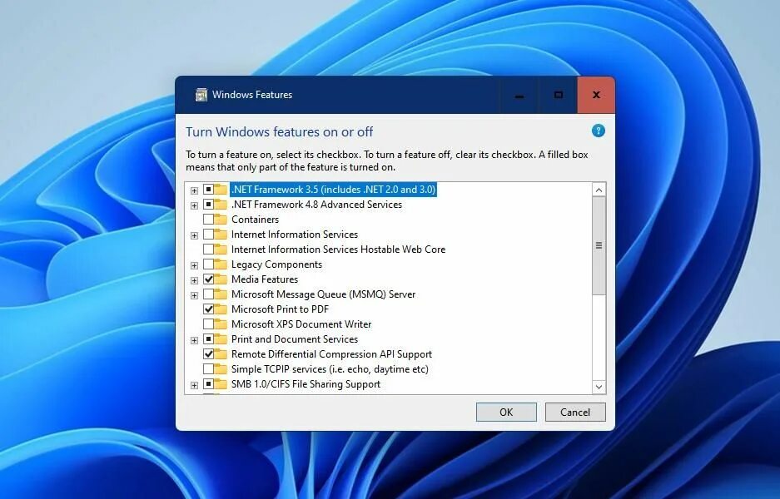780x499 pixels.
Task: Expand Print and Document Services node
Action: tap(194, 340)
